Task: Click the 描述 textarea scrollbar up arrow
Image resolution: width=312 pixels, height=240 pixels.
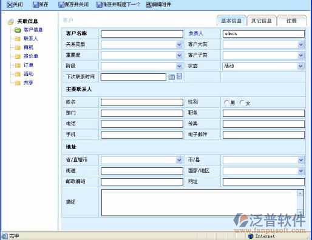Action: 300,193
